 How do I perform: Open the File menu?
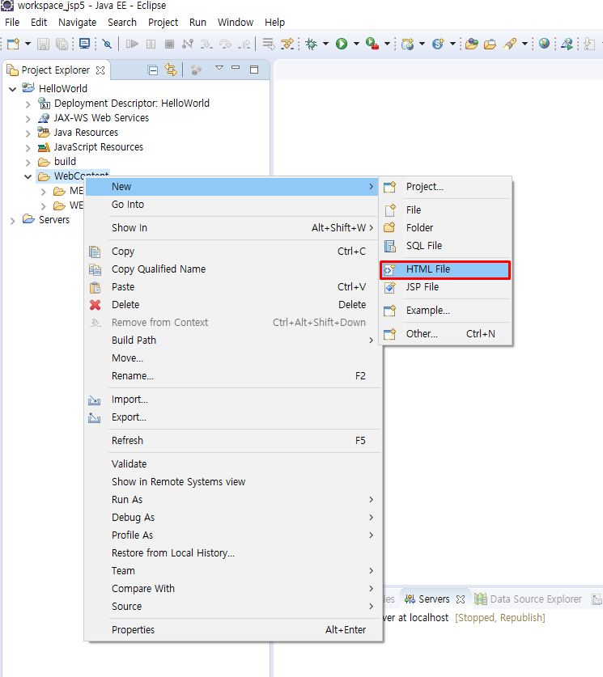point(12,22)
